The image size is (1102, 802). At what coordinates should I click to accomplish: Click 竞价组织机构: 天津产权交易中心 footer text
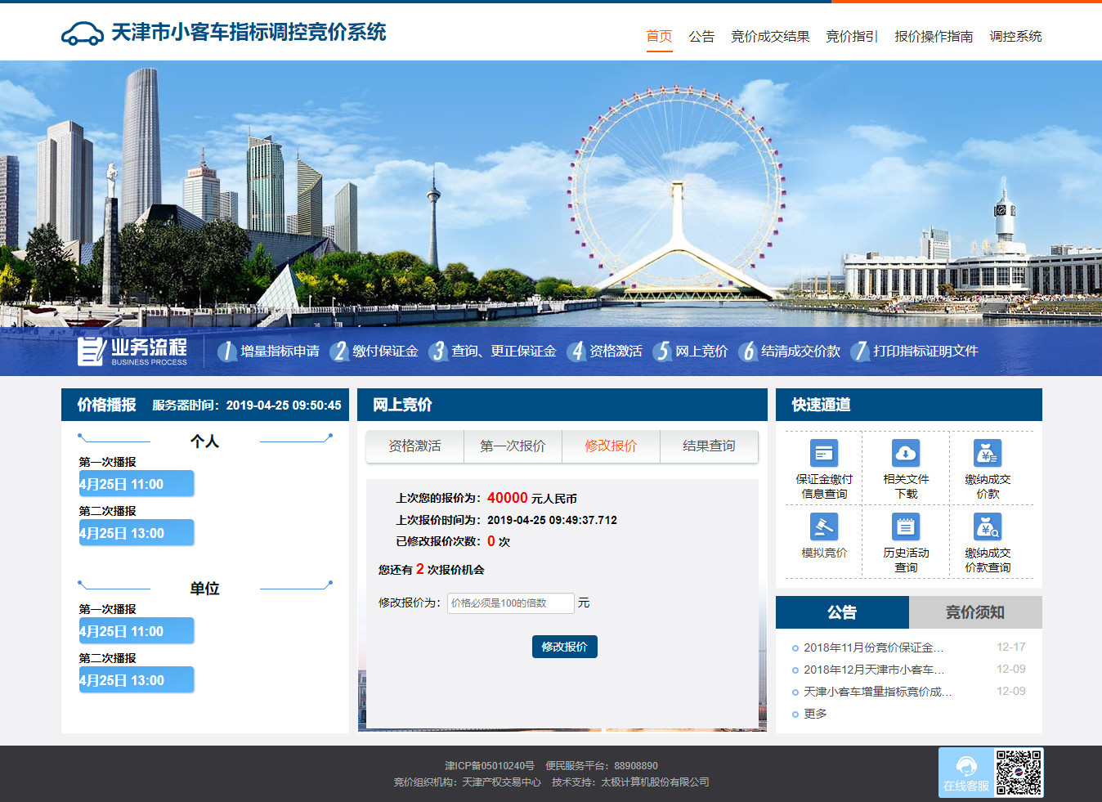coord(468,782)
